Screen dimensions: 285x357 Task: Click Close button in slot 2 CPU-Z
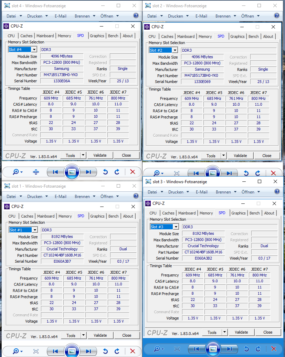click(x=267, y=156)
